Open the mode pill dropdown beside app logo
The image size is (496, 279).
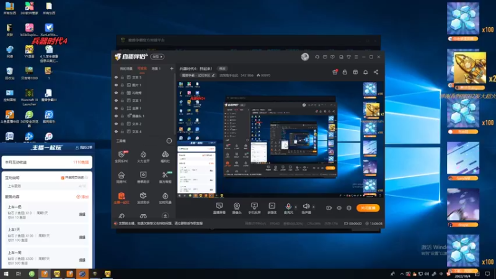157,56
